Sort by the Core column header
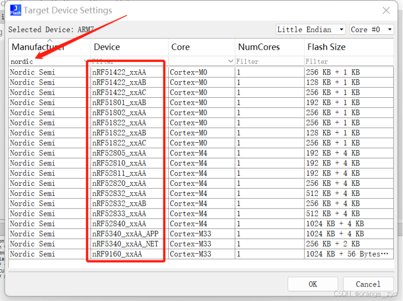403x301 pixels. [202, 47]
